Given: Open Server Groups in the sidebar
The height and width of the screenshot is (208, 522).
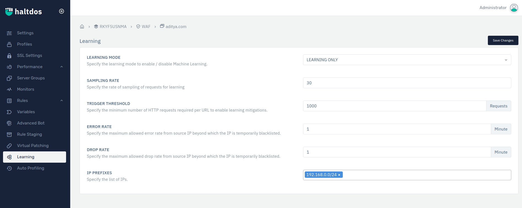Looking at the screenshot, I should tap(31, 78).
